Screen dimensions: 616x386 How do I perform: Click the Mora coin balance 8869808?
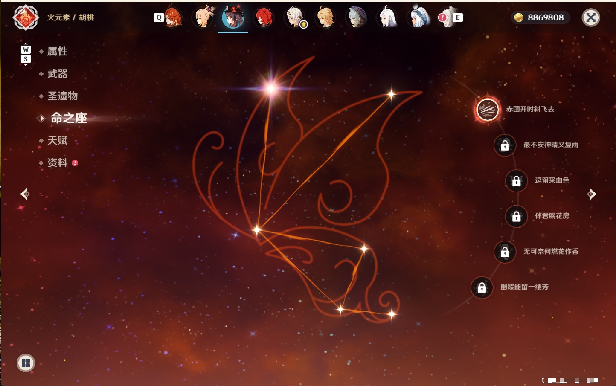tap(540, 17)
